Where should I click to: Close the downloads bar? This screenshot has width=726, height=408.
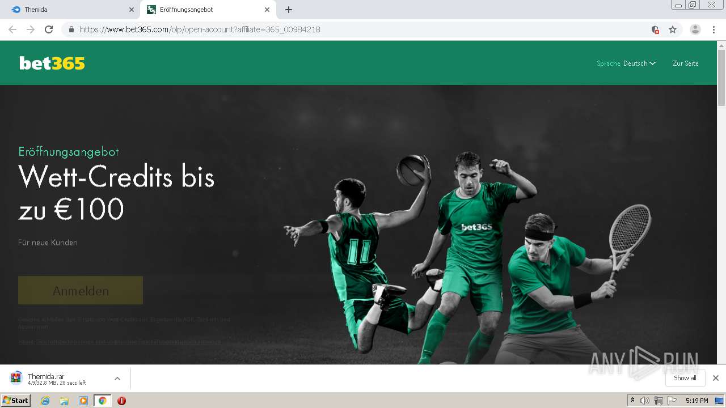[716, 378]
